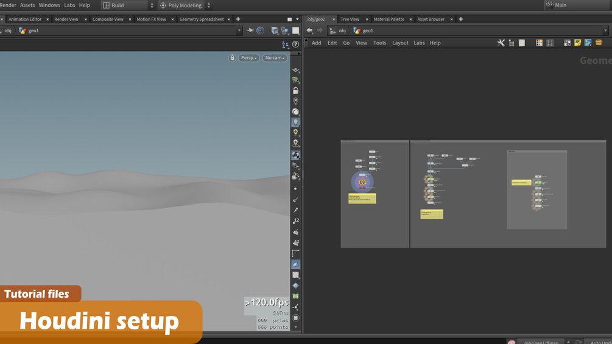Close the Asset Browser tab
The width and height of the screenshot is (612, 344).
coord(452,19)
